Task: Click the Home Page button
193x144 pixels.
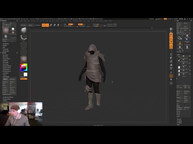Action: pyautogui.click(x=23, y=25)
